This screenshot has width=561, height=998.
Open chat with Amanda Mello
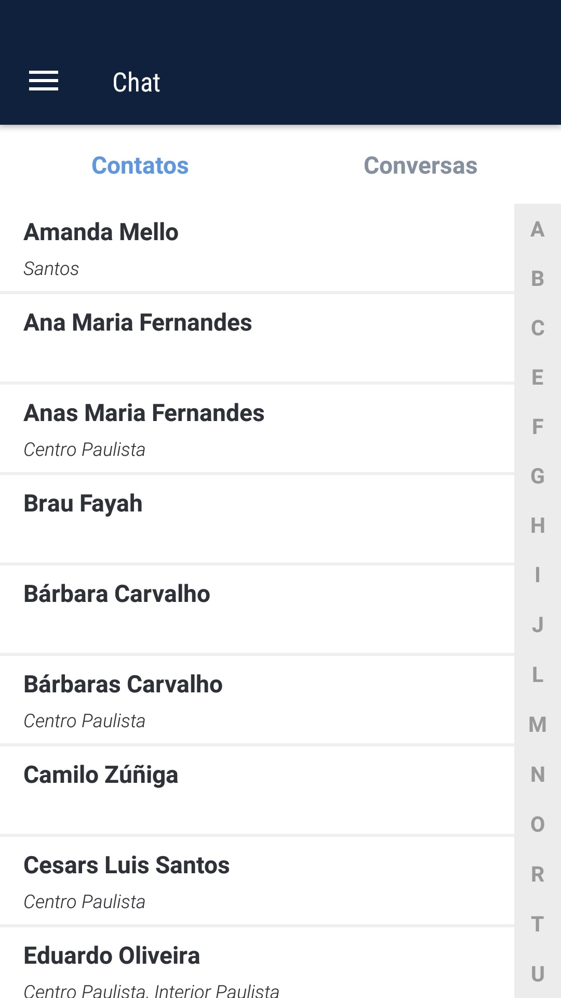point(257,248)
